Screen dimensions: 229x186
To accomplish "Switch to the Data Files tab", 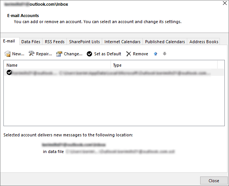I will point(31,42).
